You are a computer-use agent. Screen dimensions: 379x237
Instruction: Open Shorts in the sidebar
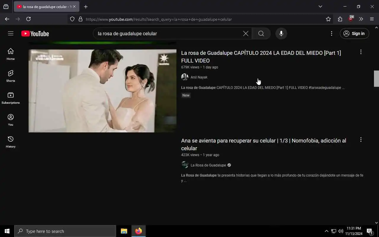11,76
